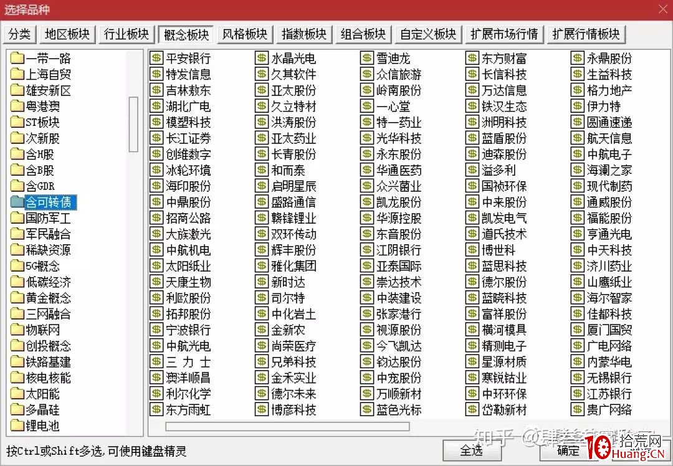Click the icon beside 水晶光电
The width and height of the screenshot is (673, 466).
pos(261,58)
